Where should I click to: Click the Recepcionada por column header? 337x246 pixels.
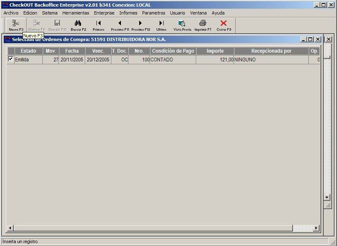271,51
